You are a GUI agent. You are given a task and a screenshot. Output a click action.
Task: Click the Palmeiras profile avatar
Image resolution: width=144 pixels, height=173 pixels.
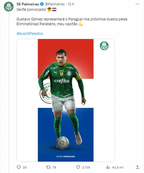coord(9,7)
